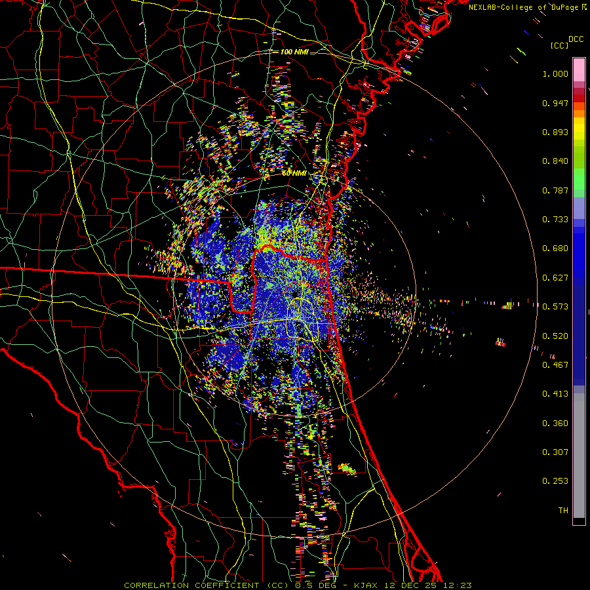Viewport: 590px width, 590px height.
Task: Select the 0.893 legend value
Action: [x=555, y=132]
